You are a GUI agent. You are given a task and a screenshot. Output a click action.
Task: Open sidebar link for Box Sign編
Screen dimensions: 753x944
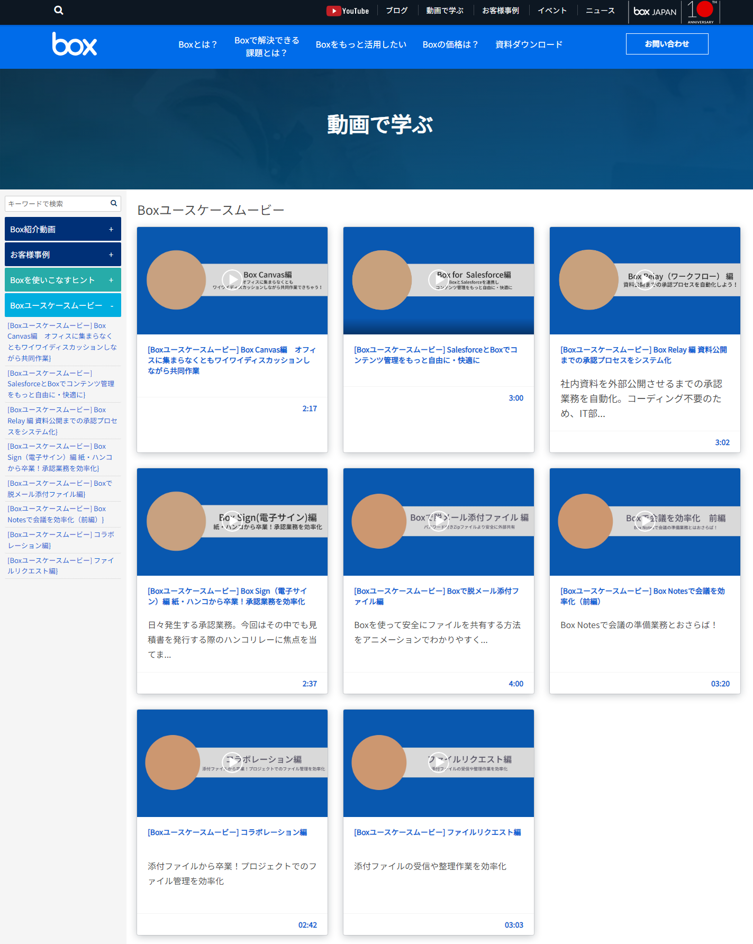click(x=60, y=457)
